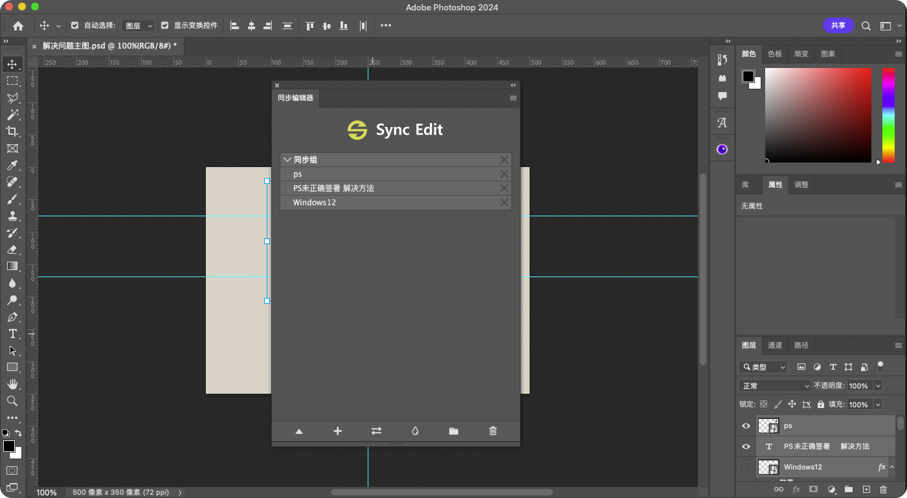907x498 pixels.
Task: Click the add layer style fx icon
Action: 796,490
